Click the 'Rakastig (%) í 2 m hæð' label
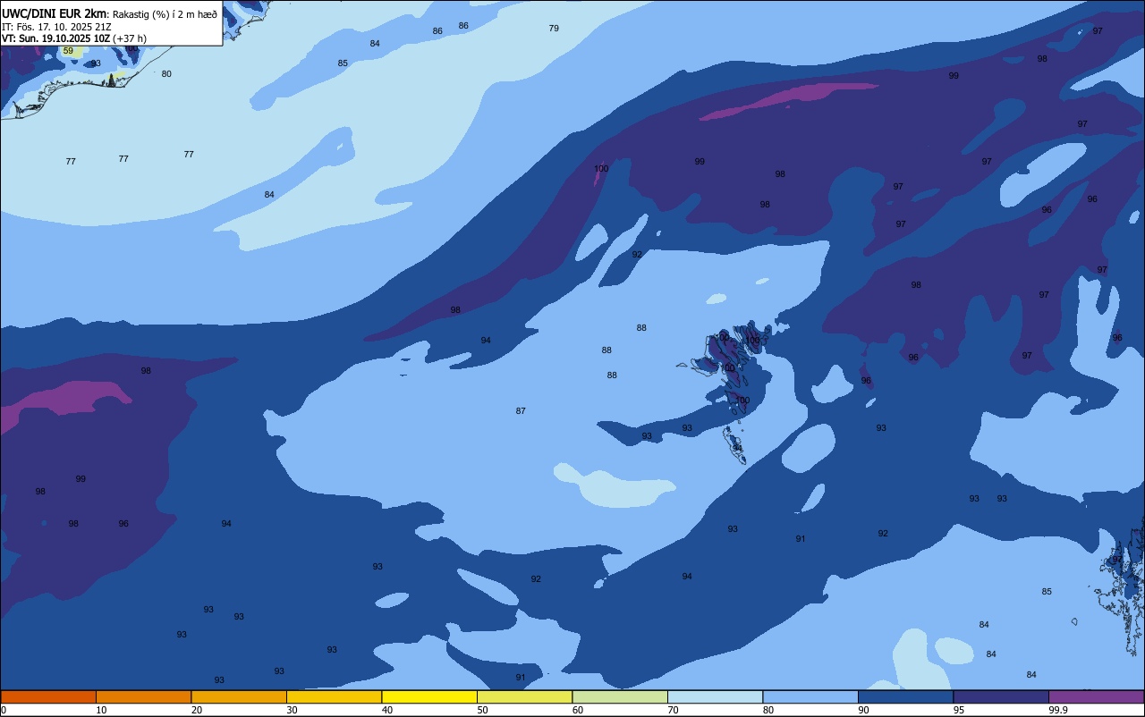Image resolution: width=1145 pixels, height=717 pixels. click(x=165, y=13)
